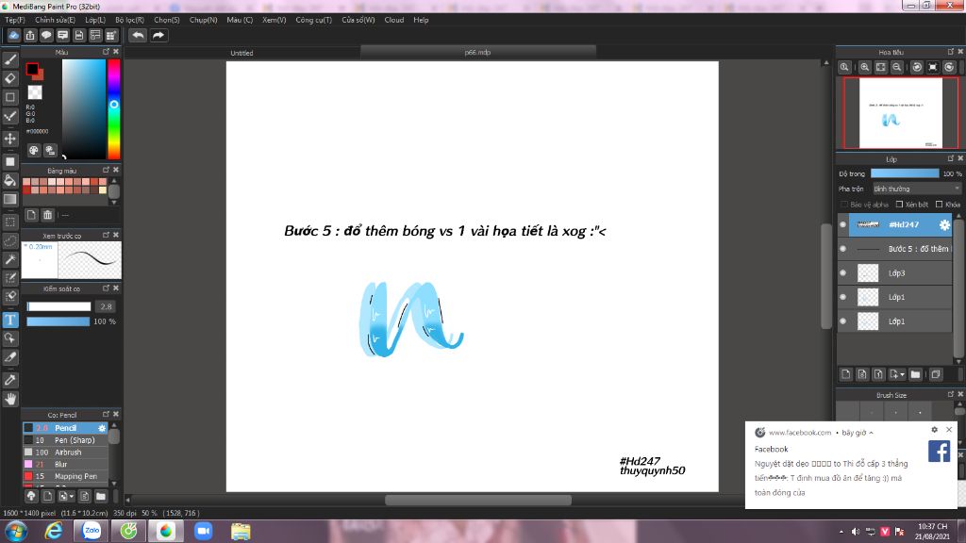This screenshot has height=543, width=966.
Task: Switch to the Untitled document tab
Action: pos(241,53)
